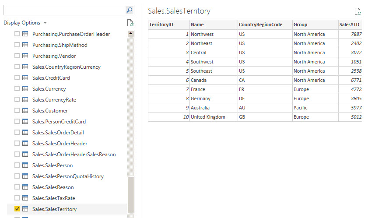Enable the Sales.SalesOrderHeader checkbox
Screen dimensions: 368x218
point(17,144)
